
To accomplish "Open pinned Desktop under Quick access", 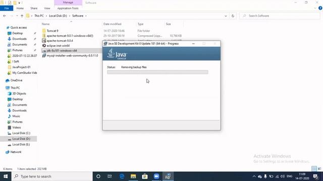I will pos(18,33).
